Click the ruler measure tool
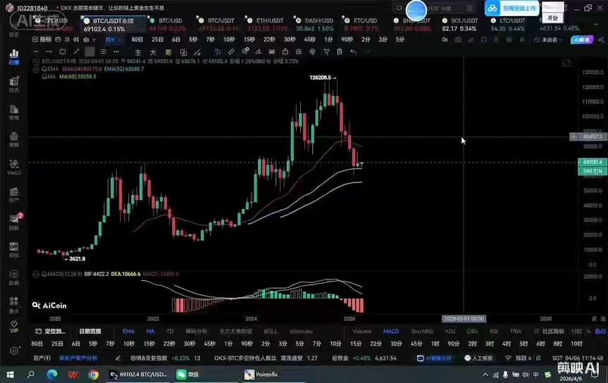This screenshot has width=608, height=383. (231, 51)
